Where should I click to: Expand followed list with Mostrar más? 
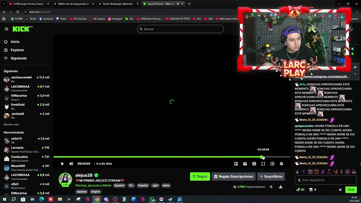point(11,124)
